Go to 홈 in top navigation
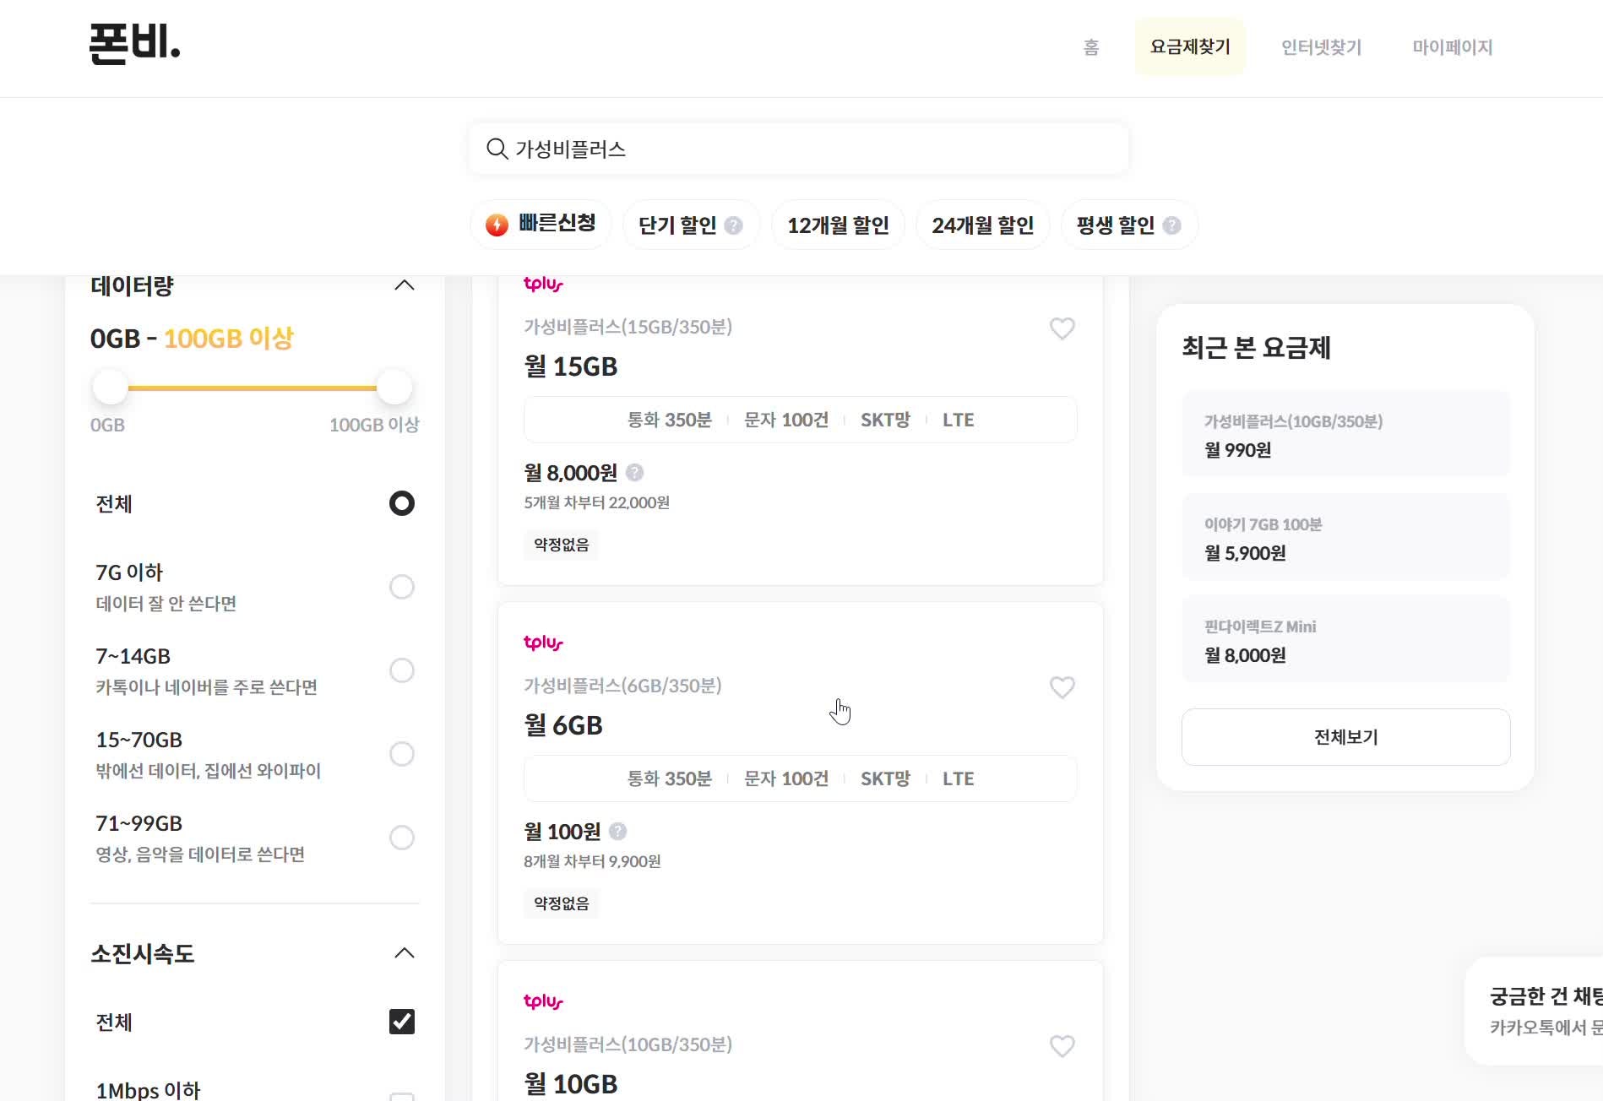The width and height of the screenshot is (1603, 1101). 1091,47
